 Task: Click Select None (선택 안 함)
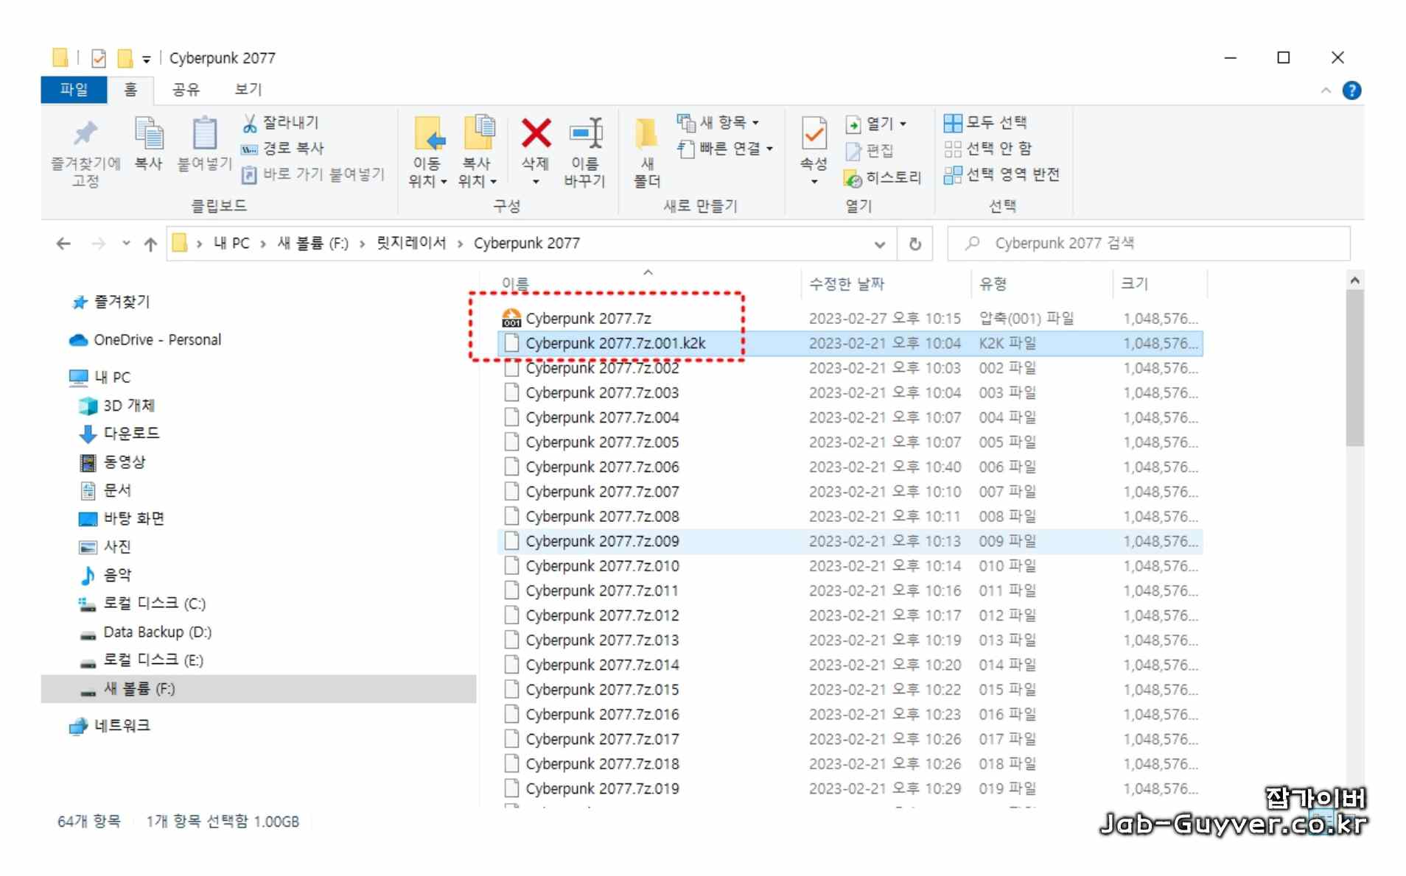point(987,149)
